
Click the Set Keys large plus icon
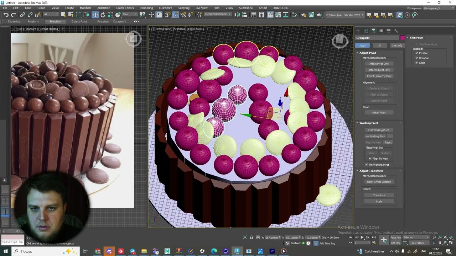click(x=384, y=240)
